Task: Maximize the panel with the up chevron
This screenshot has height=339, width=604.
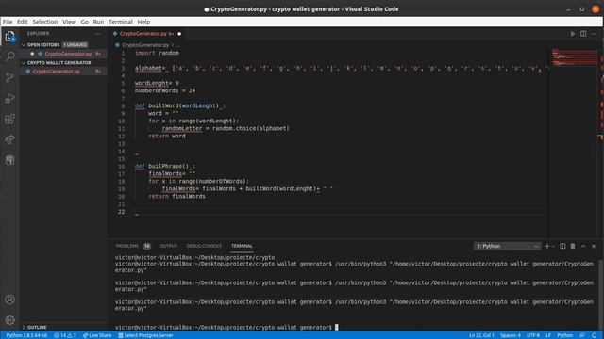Action: 583,246
